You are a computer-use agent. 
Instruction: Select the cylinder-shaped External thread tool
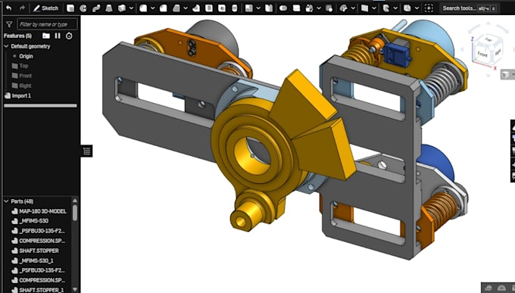tap(235, 8)
